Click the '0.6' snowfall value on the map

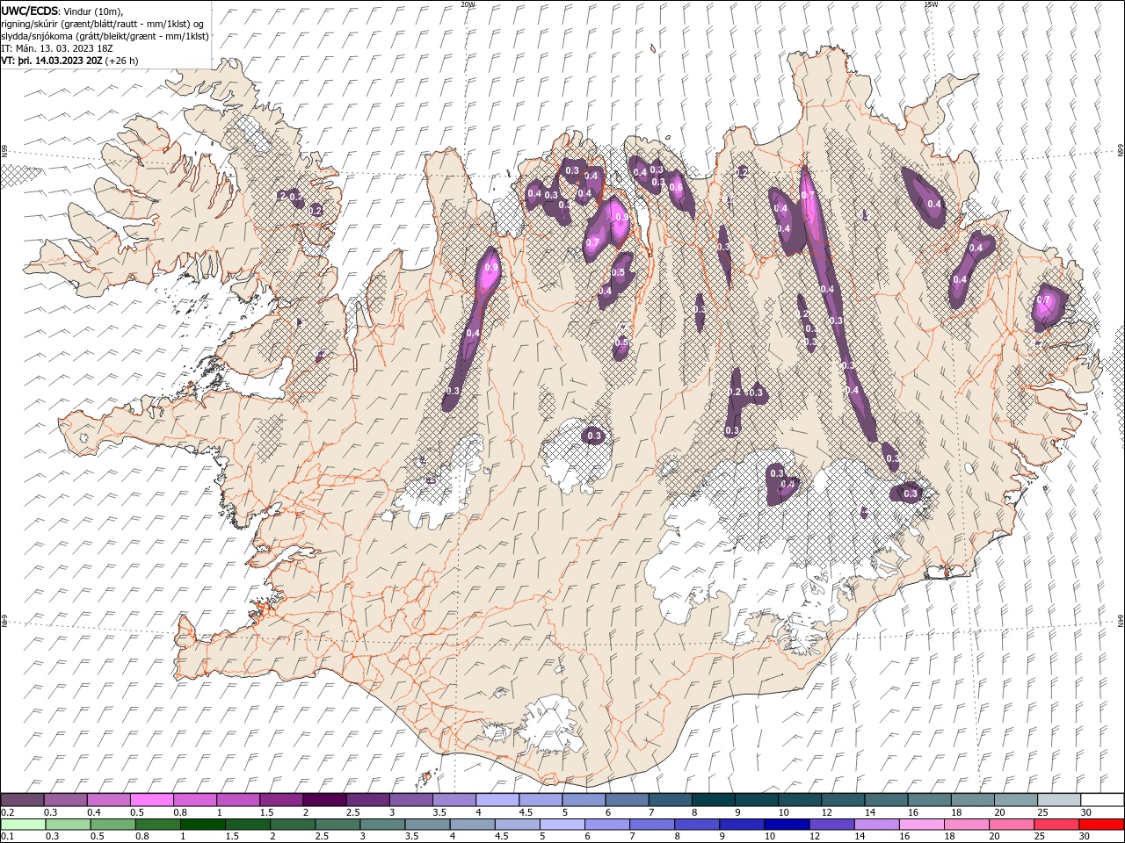(676, 186)
